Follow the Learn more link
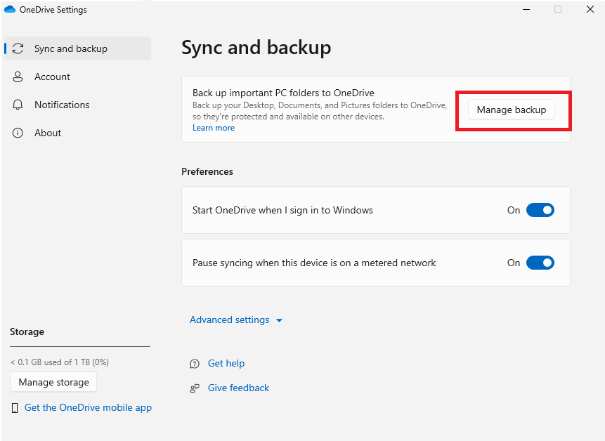The image size is (605, 441). 214,128
